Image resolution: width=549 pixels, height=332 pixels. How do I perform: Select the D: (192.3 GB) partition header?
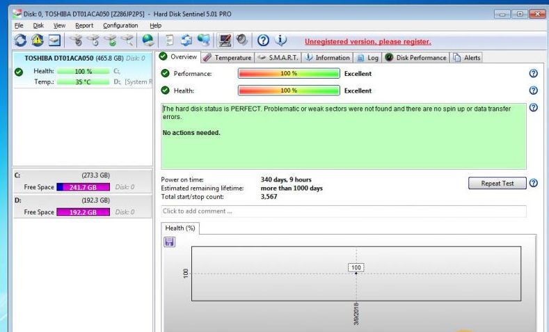pos(83,200)
